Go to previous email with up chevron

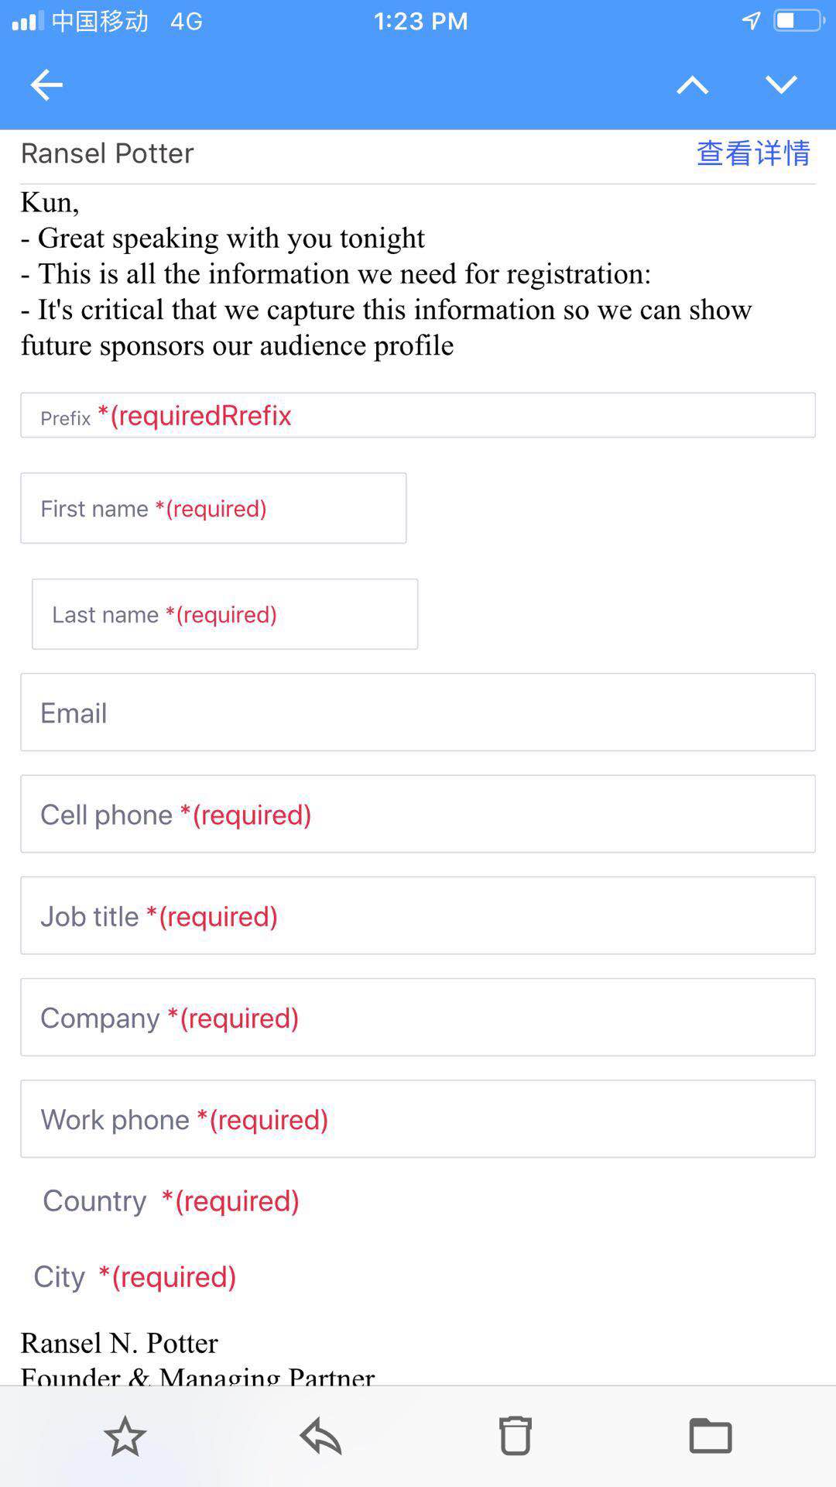(x=692, y=84)
